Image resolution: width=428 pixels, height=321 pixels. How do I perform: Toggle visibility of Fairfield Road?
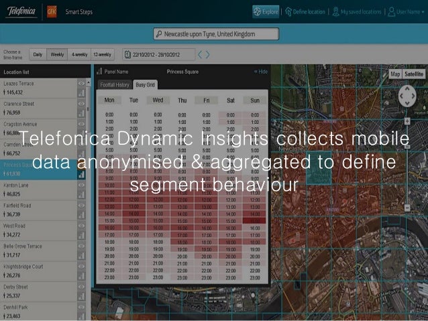coord(81,205)
